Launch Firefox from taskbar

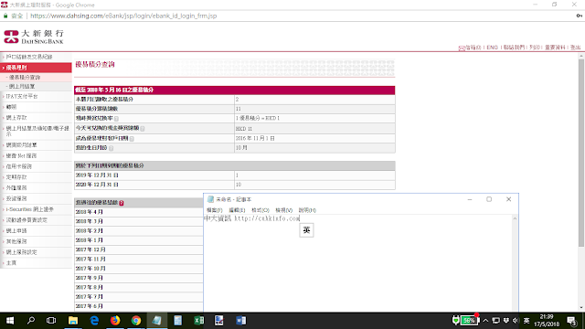point(115,321)
